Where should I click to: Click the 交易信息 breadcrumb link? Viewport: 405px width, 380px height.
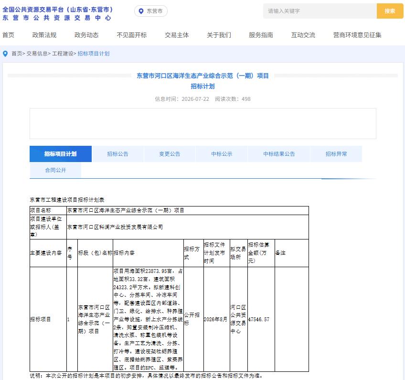(37, 54)
